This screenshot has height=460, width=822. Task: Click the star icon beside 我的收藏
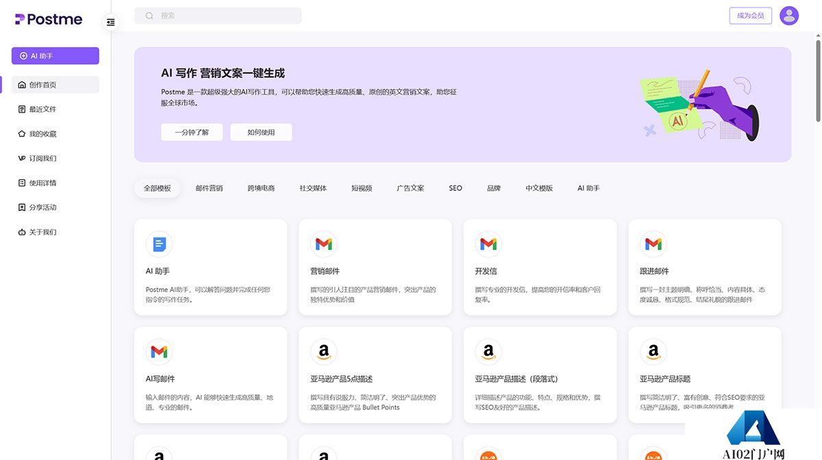pyautogui.click(x=22, y=134)
